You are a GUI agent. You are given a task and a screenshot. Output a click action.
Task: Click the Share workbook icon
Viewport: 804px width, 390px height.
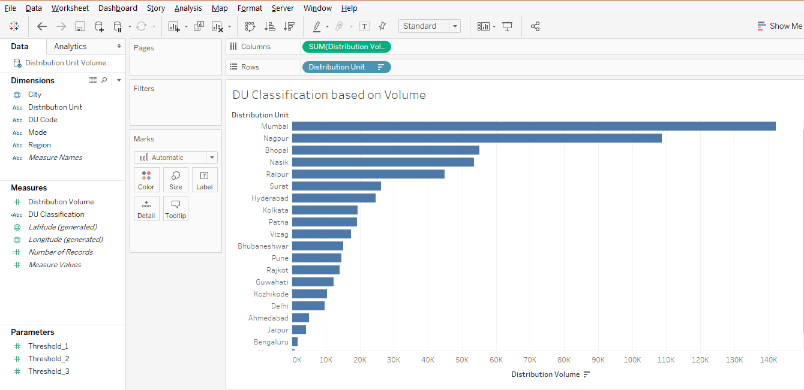535,26
